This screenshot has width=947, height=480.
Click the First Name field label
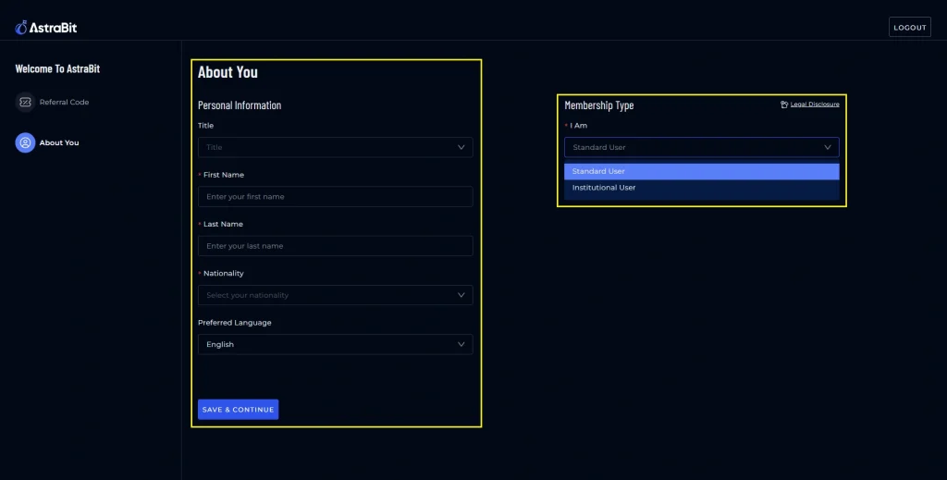click(224, 175)
